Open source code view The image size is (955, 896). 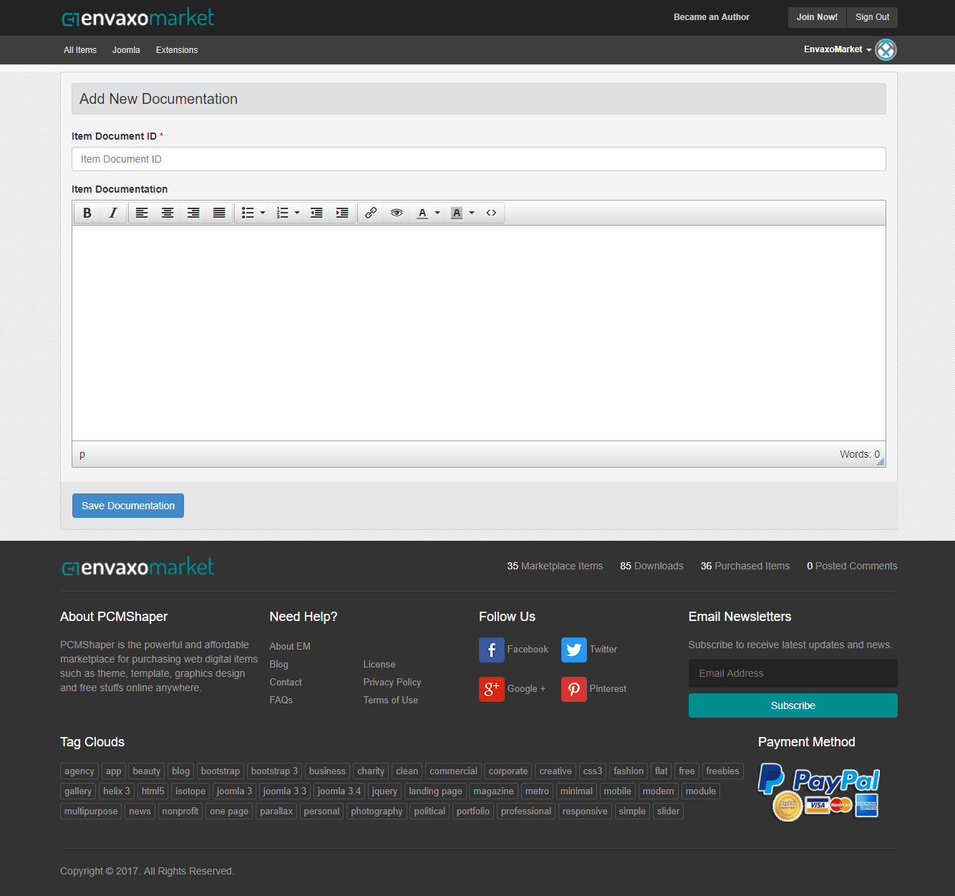491,213
